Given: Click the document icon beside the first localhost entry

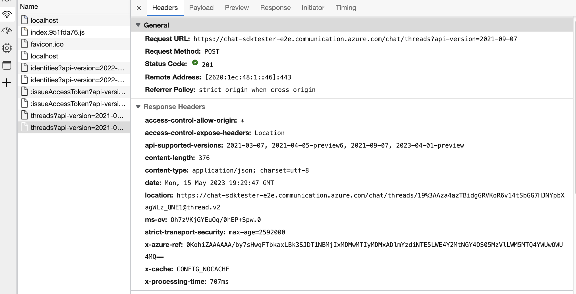Looking at the screenshot, I should pyautogui.click(x=24, y=20).
